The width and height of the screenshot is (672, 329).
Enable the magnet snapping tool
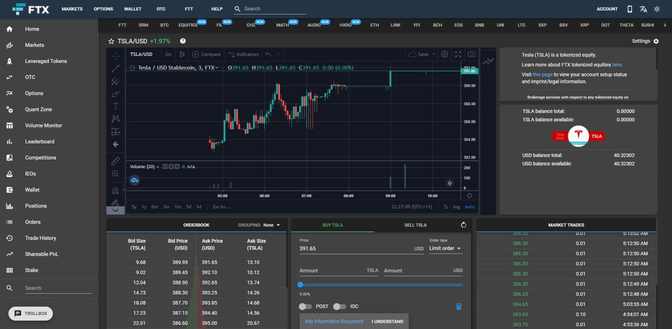[x=115, y=190]
